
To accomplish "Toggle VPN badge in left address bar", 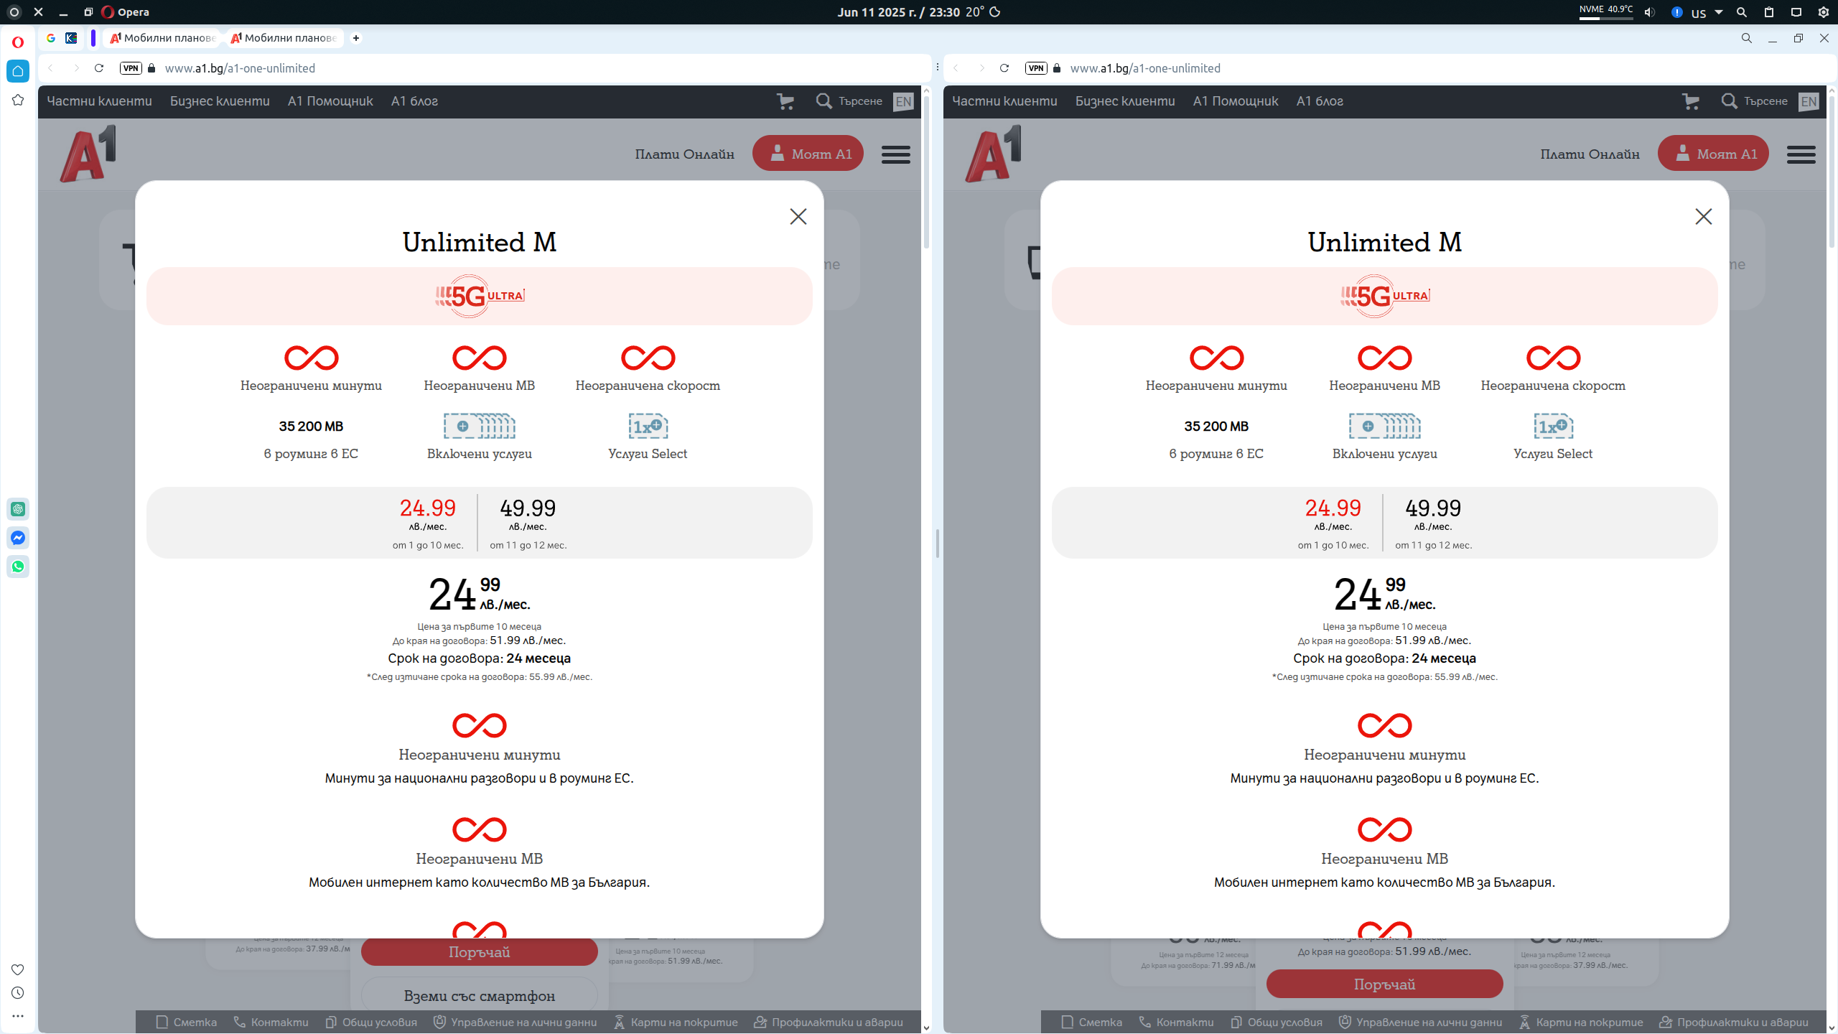I will pyautogui.click(x=131, y=68).
